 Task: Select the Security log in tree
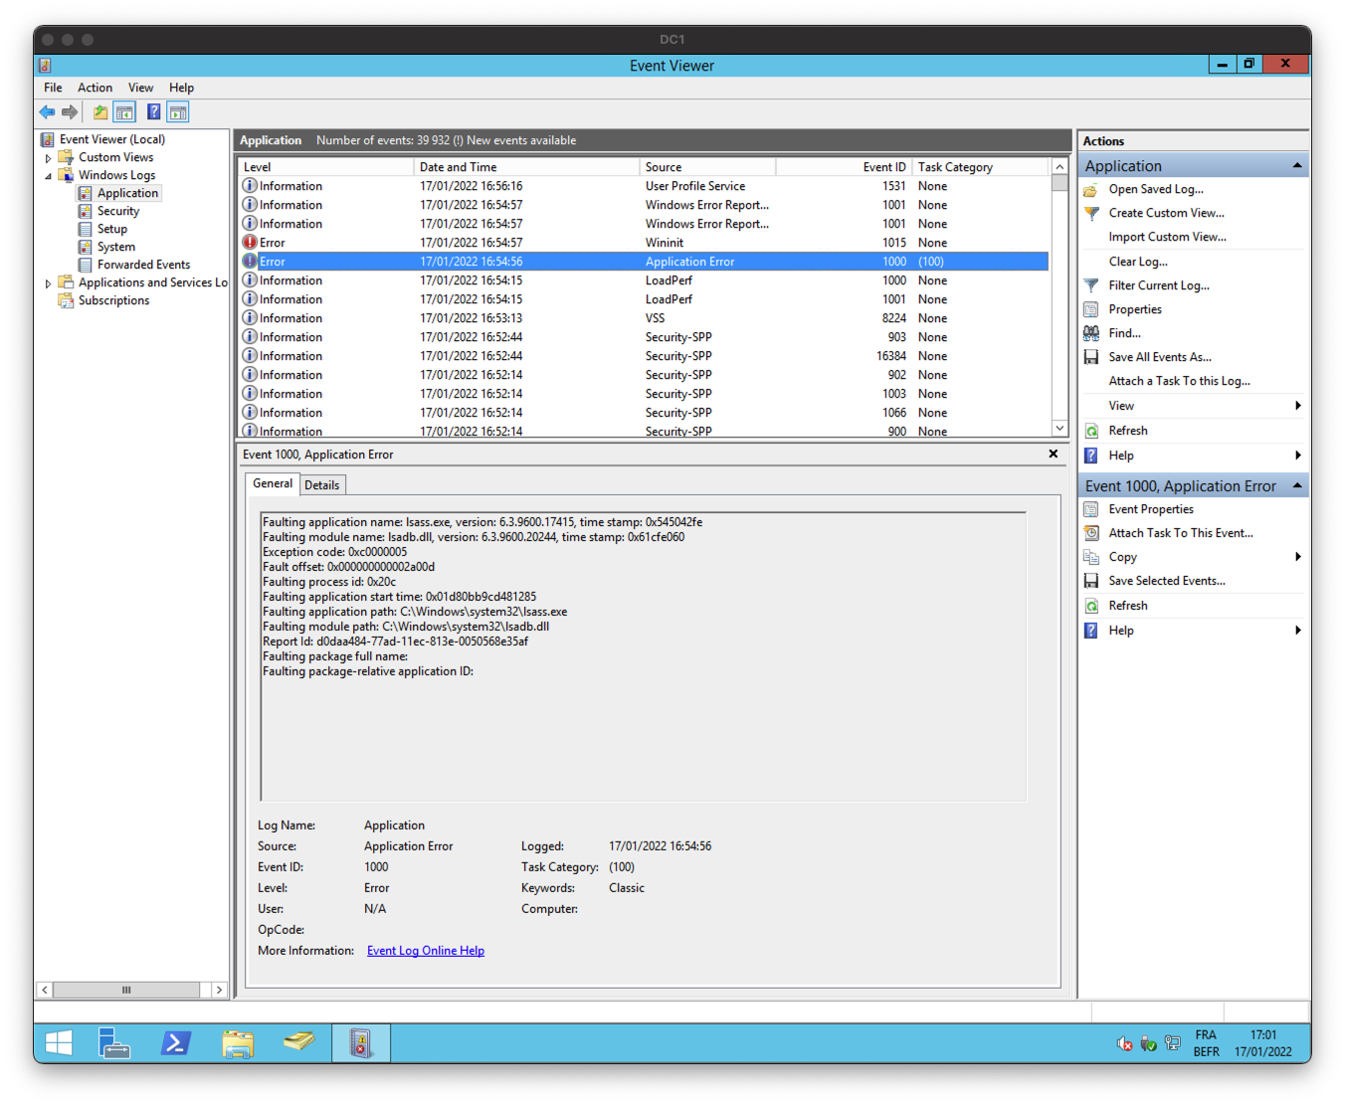tap(118, 211)
